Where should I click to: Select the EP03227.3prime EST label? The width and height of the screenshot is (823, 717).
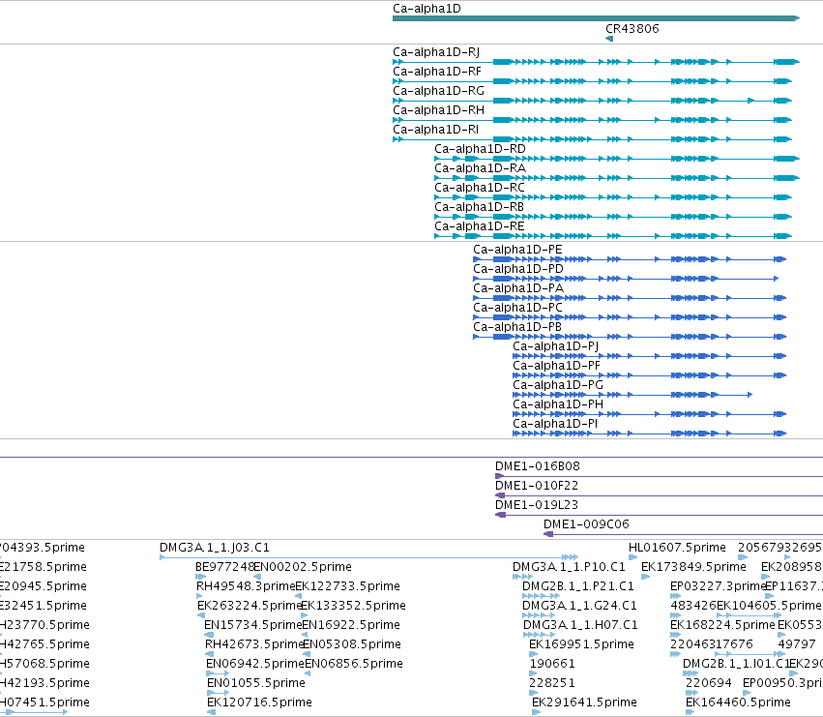pyautogui.click(x=719, y=586)
